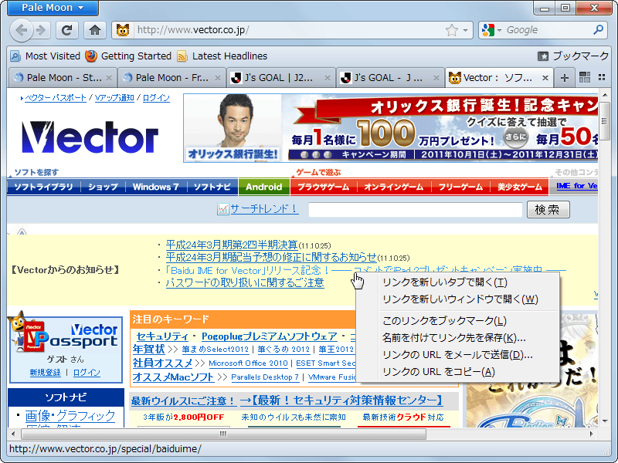
Task: Open the Getting Started bookmark
Action: coord(128,56)
